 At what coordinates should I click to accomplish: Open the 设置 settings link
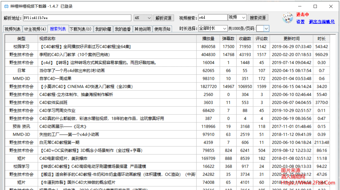300,22
